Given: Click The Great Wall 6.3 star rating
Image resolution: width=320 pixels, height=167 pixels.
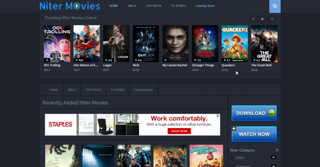Looking at the screenshot, I should coord(256,60).
